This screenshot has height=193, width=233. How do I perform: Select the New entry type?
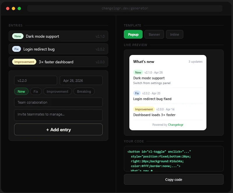21,92
